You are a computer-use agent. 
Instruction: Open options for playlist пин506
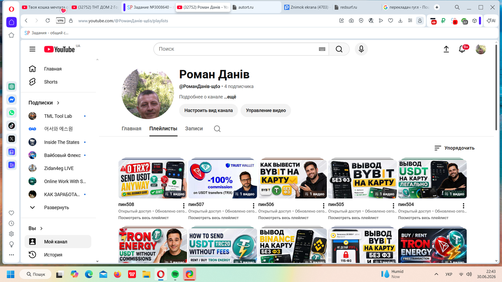324,206
